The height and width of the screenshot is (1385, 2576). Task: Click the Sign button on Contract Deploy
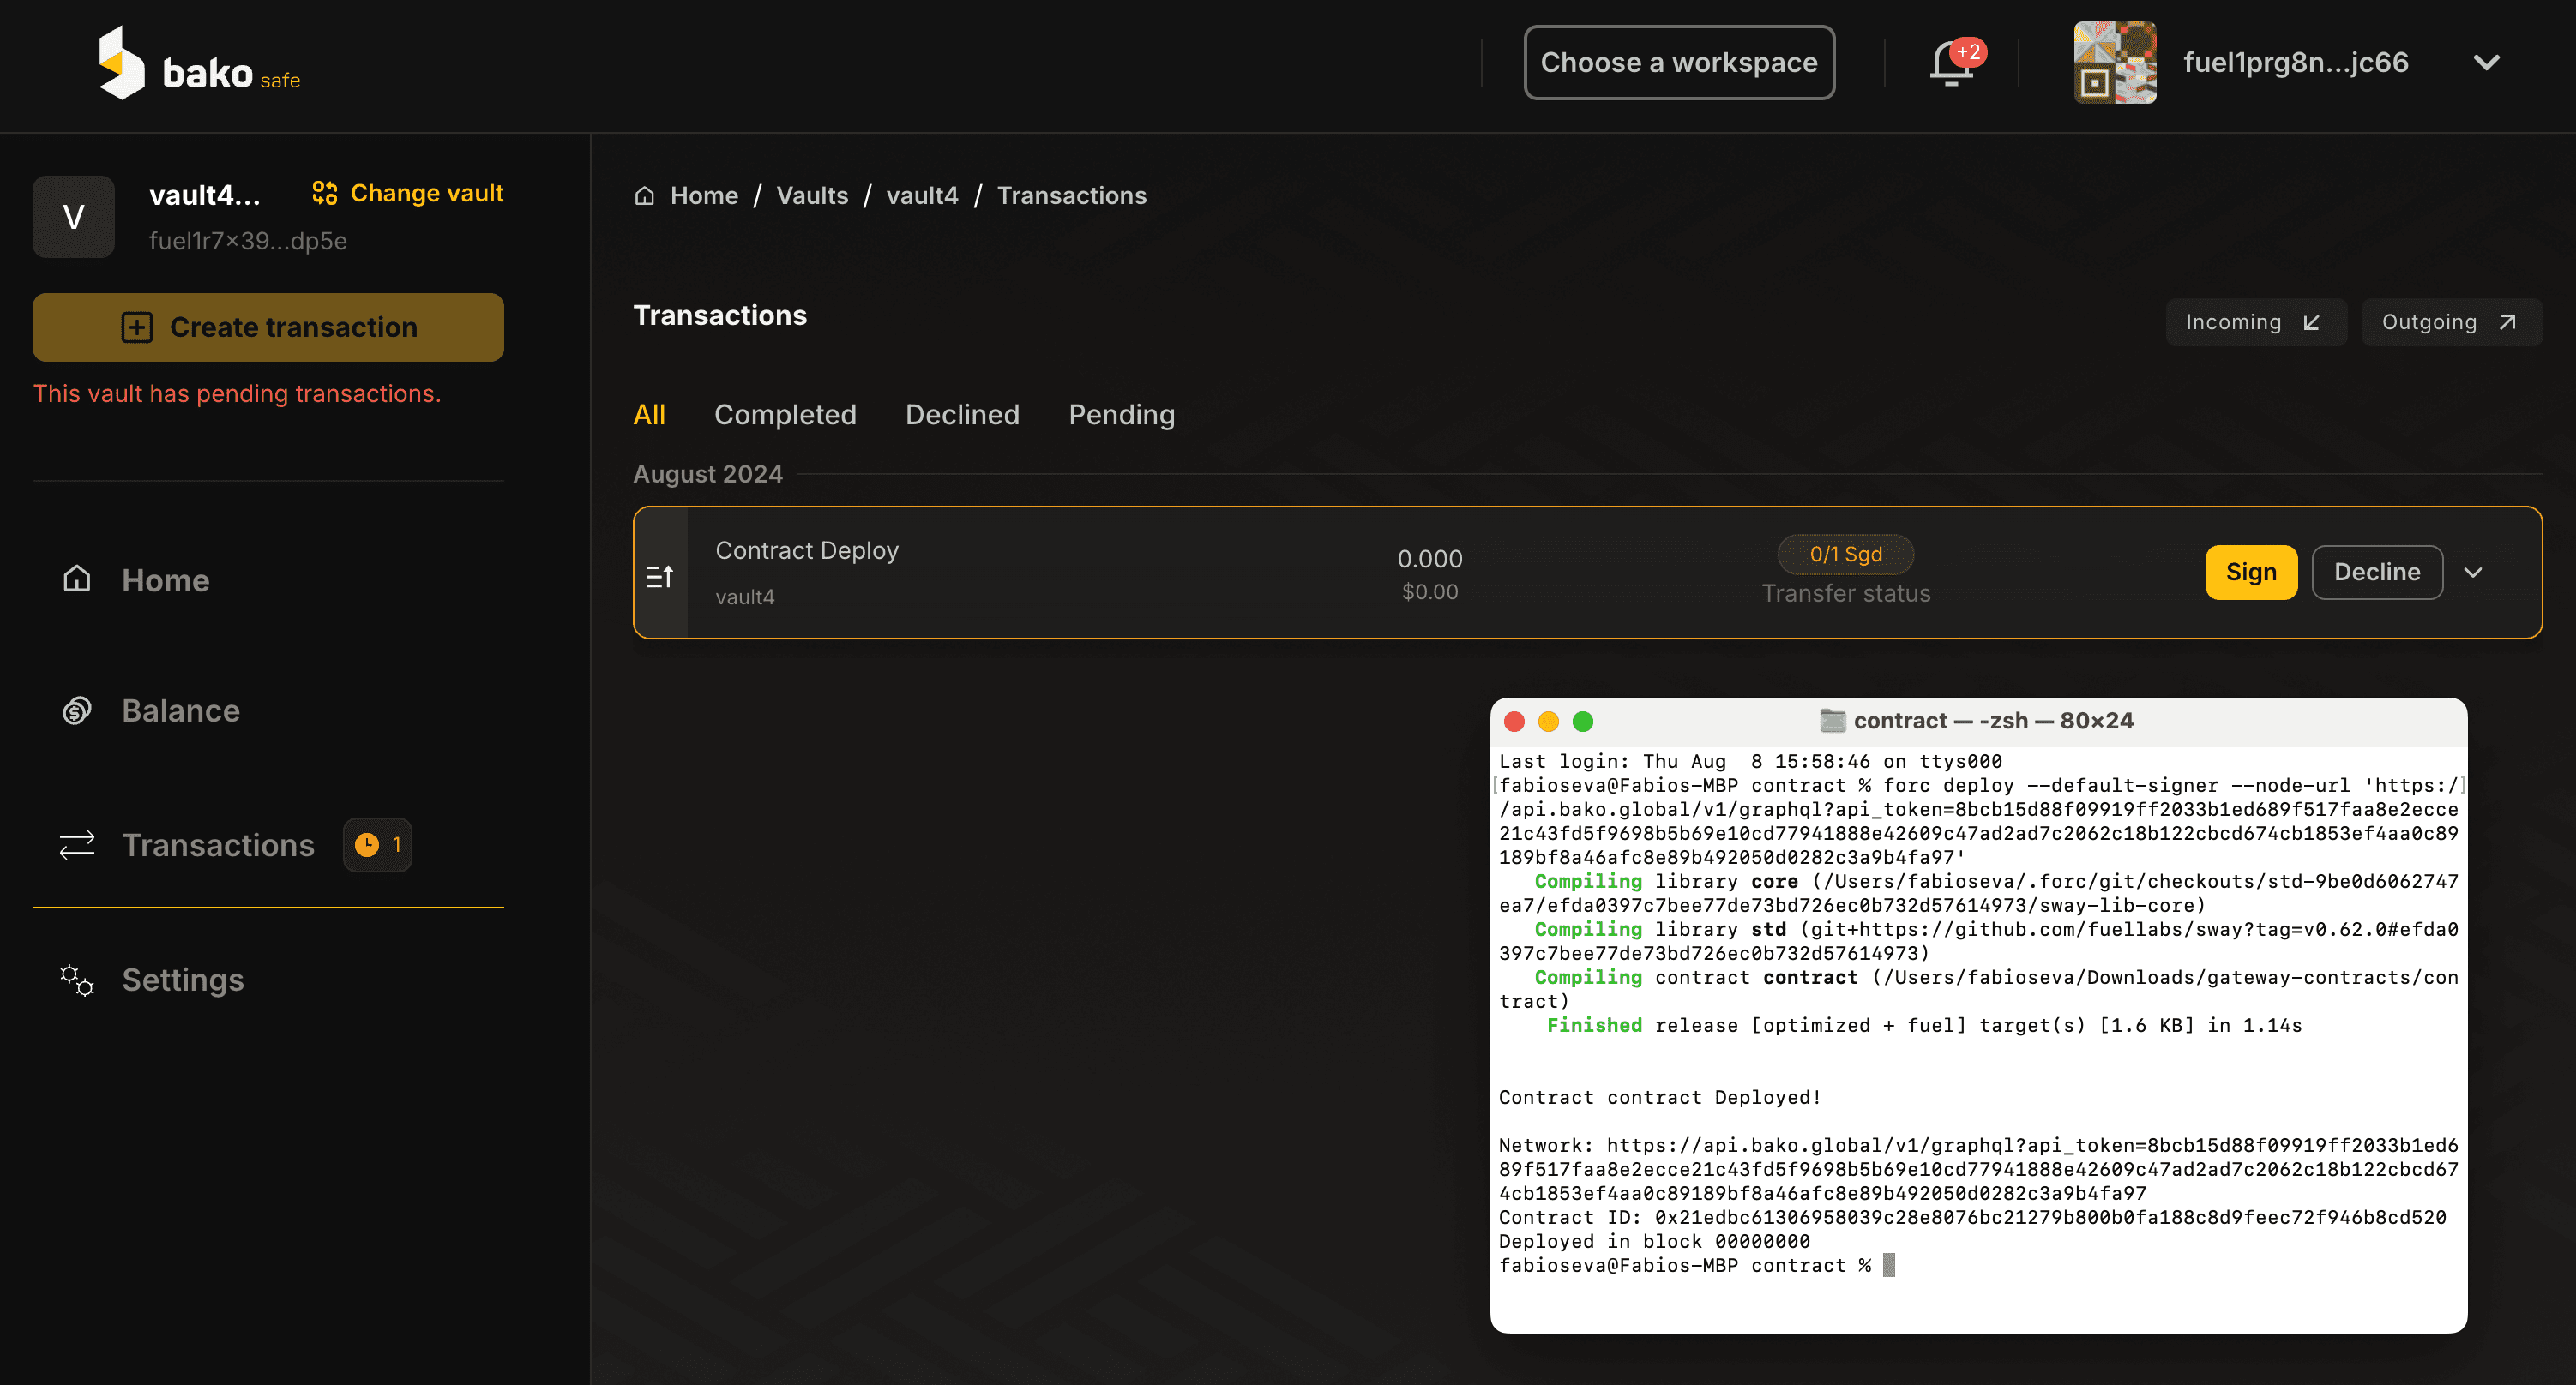click(2252, 572)
